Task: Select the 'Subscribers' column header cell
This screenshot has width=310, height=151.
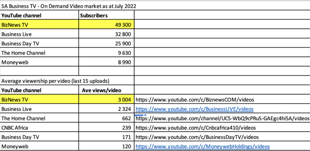Action: (106, 15)
